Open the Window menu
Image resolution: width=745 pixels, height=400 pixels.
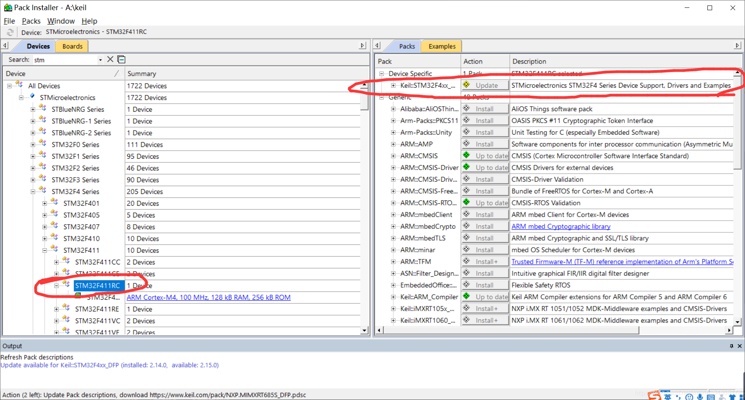pyautogui.click(x=61, y=21)
